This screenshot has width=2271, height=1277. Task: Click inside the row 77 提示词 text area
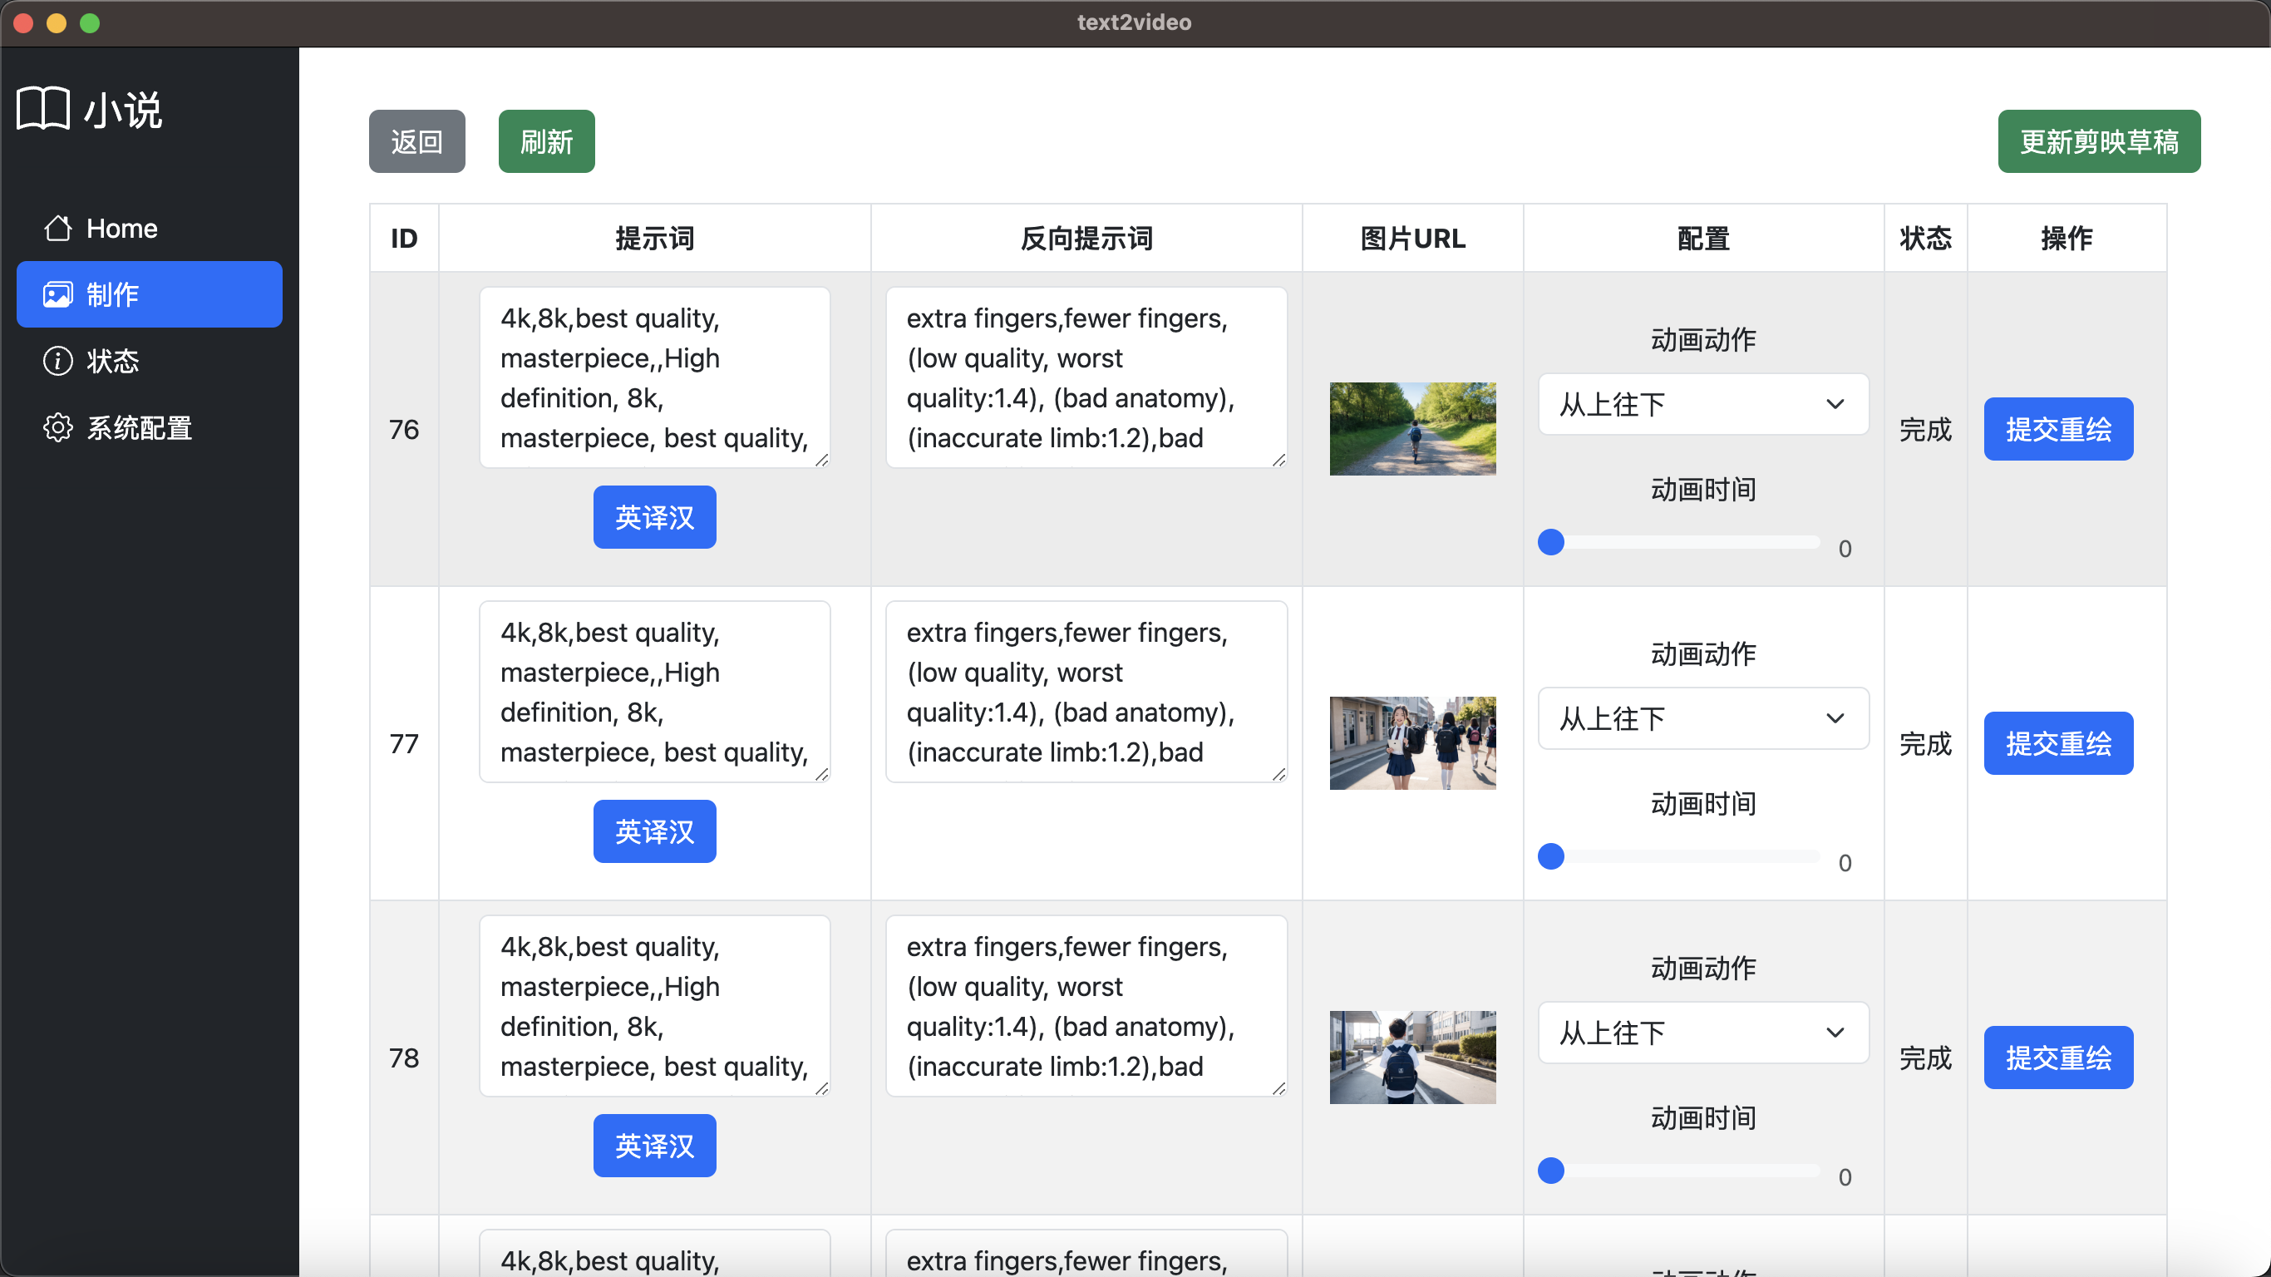pos(654,693)
